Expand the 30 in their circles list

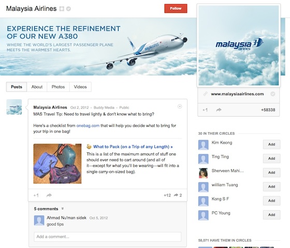tap(216, 133)
